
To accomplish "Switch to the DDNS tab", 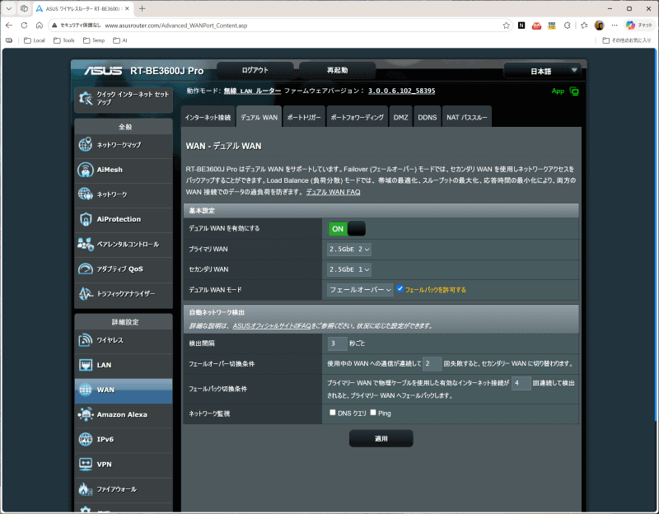I will [x=427, y=117].
